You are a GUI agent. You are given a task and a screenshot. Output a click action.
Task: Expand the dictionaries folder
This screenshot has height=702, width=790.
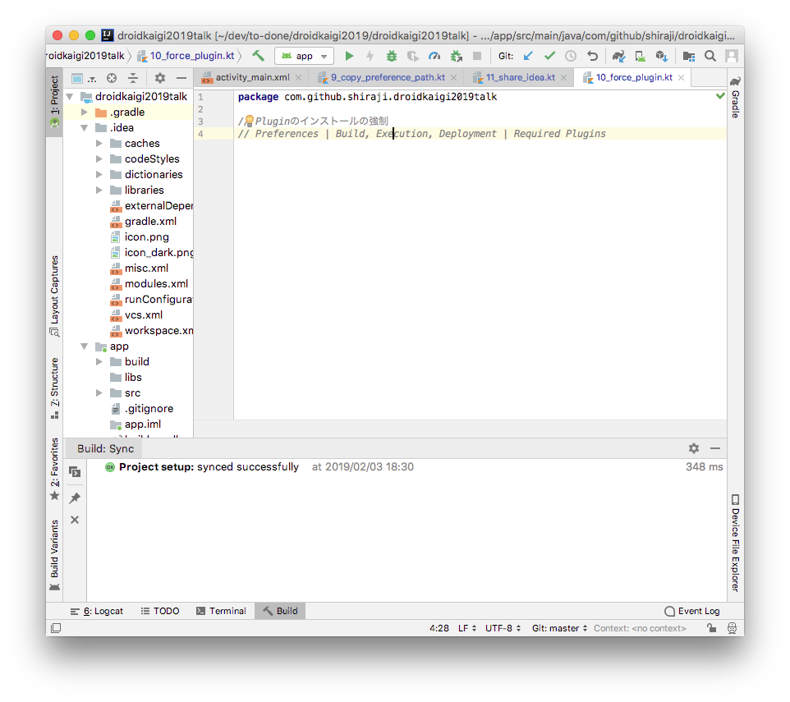coord(99,175)
